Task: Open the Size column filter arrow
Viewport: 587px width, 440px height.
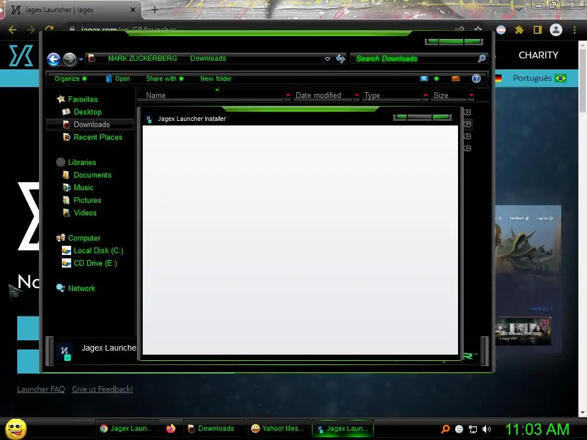Action: pos(471,96)
